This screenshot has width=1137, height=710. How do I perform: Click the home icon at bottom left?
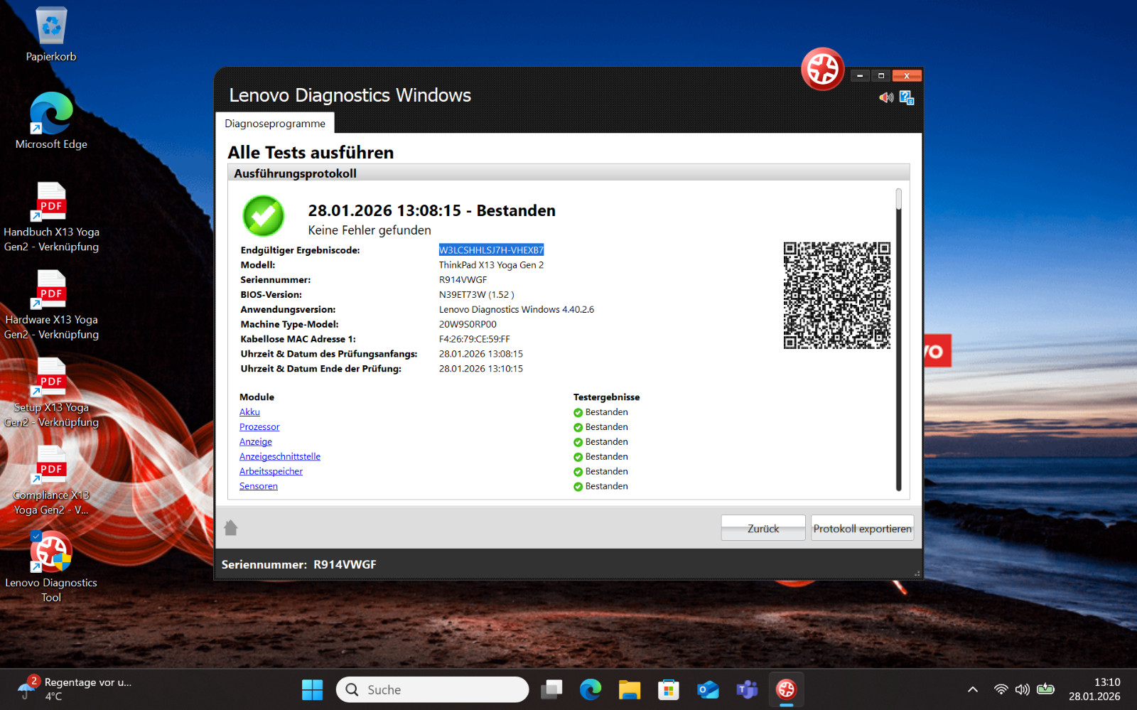click(x=230, y=528)
